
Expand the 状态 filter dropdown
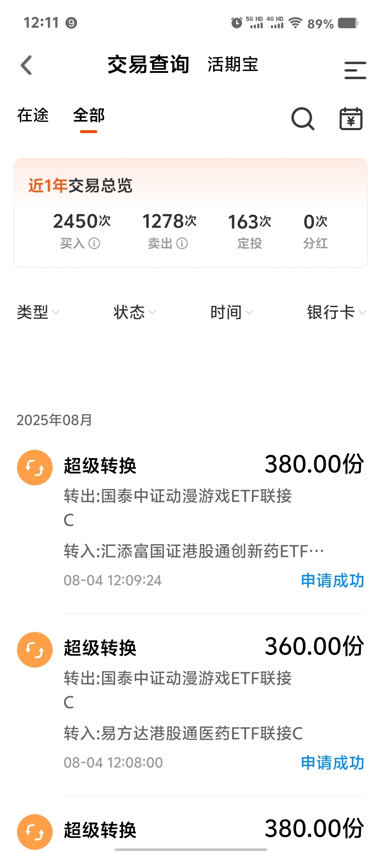coord(135,312)
